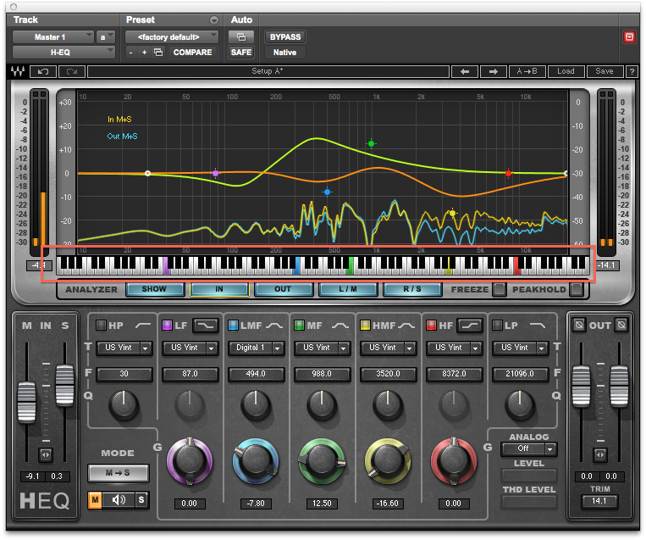Select analyzer R / S channel

(412, 289)
